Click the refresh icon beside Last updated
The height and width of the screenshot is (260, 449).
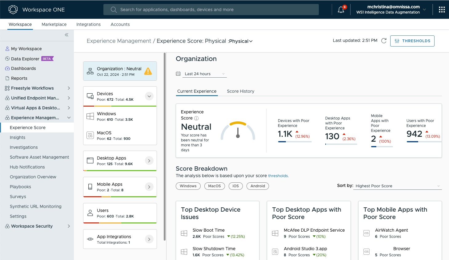point(384,41)
